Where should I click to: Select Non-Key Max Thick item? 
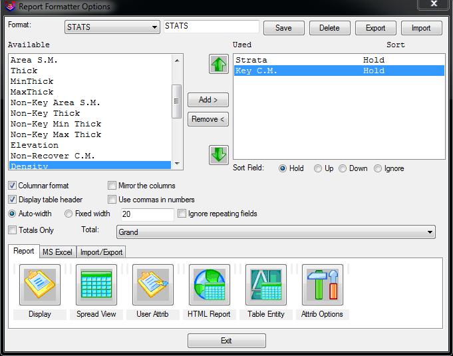tap(90, 134)
